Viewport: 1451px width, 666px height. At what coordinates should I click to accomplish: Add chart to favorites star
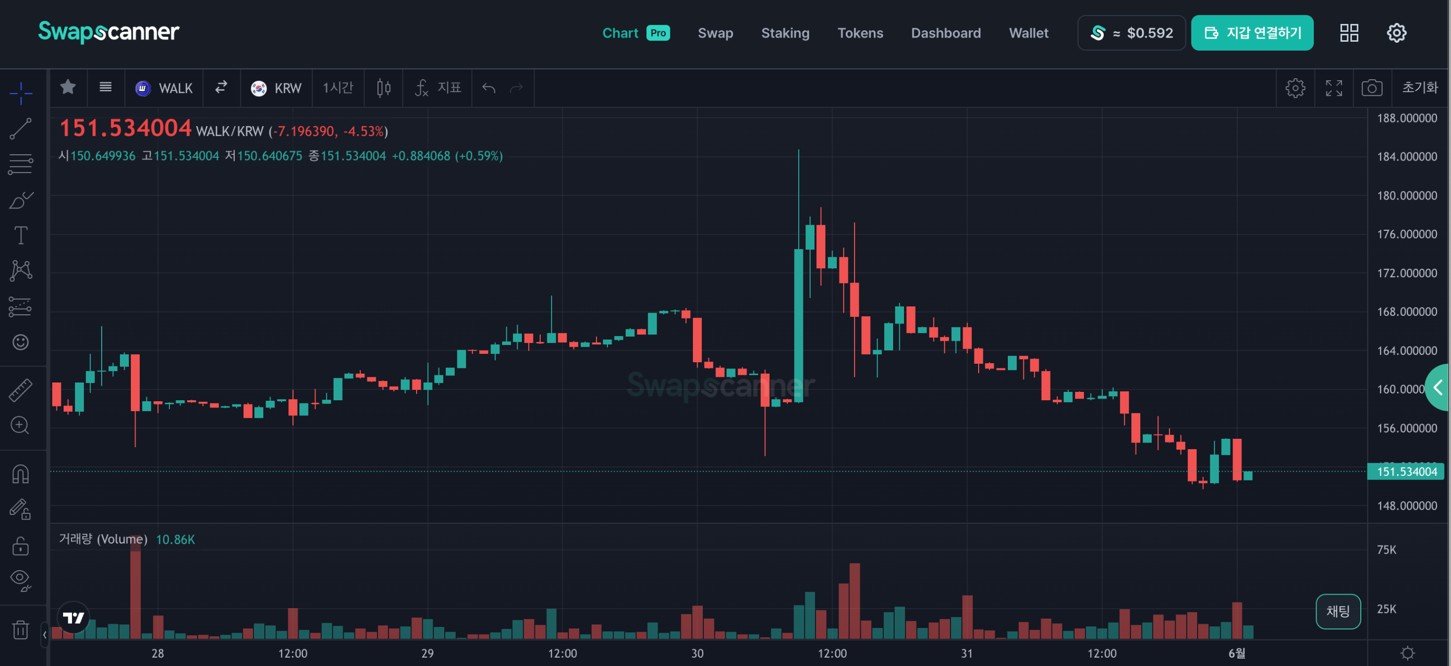coord(68,87)
